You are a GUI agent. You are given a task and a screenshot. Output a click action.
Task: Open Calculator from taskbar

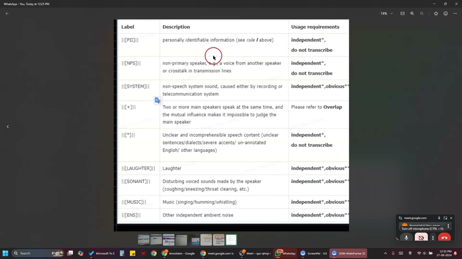coord(122,253)
